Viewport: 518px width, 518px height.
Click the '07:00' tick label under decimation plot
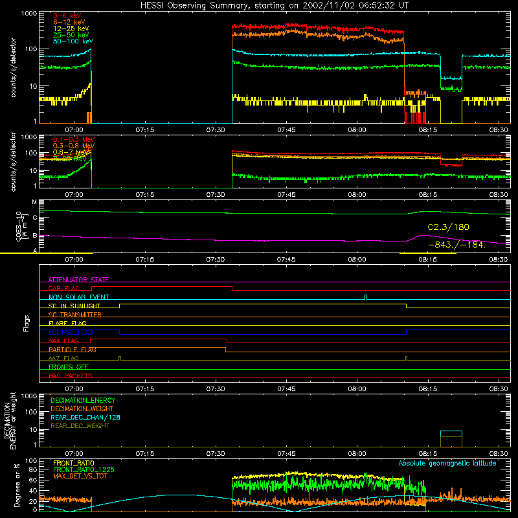pos(74,454)
